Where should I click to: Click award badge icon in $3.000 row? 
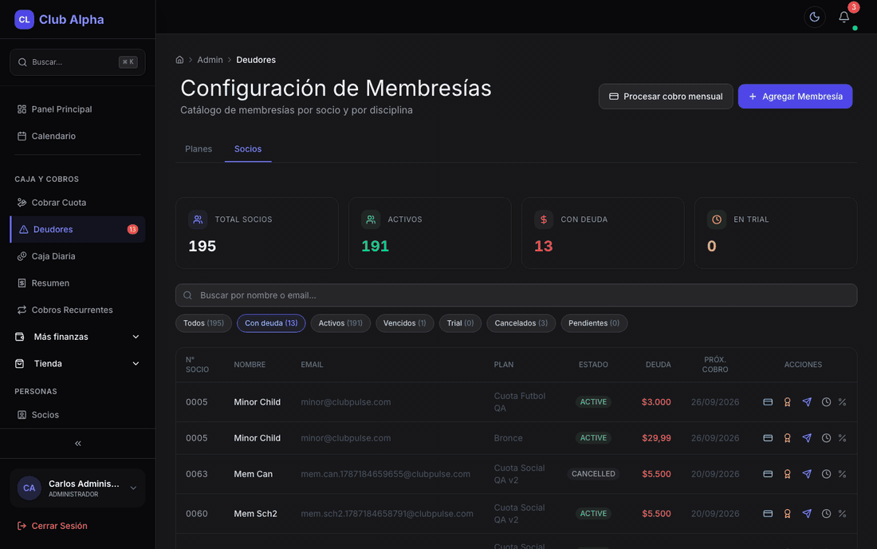[x=787, y=402]
